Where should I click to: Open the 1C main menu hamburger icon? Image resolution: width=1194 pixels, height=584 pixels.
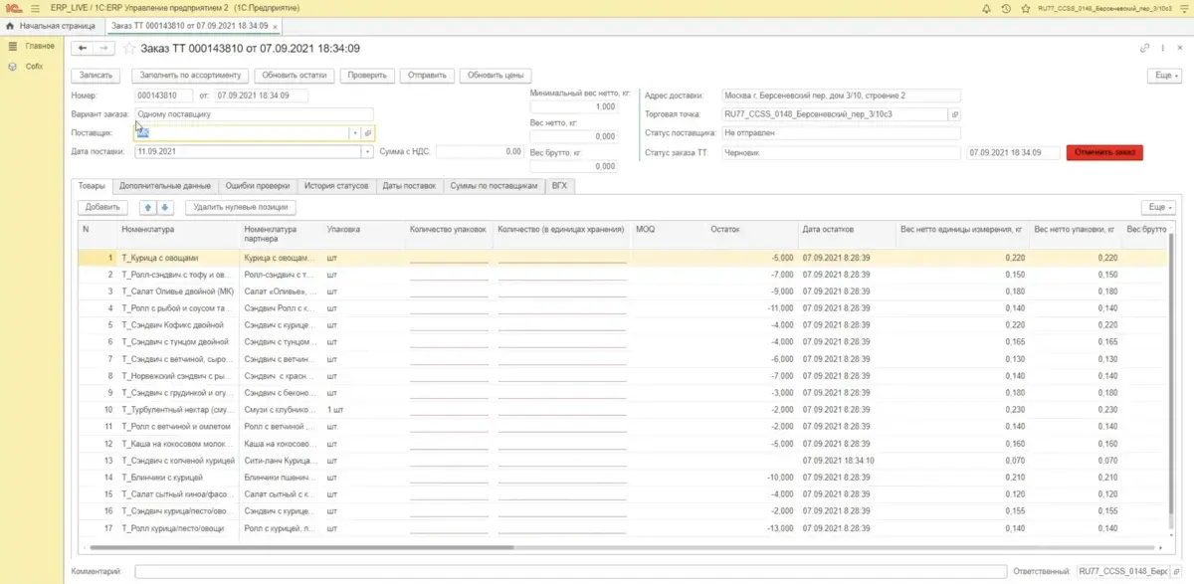tap(37, 8)
